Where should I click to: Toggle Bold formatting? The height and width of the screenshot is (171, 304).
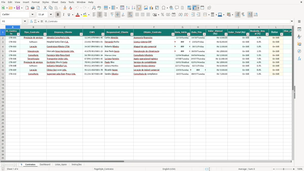58,15
